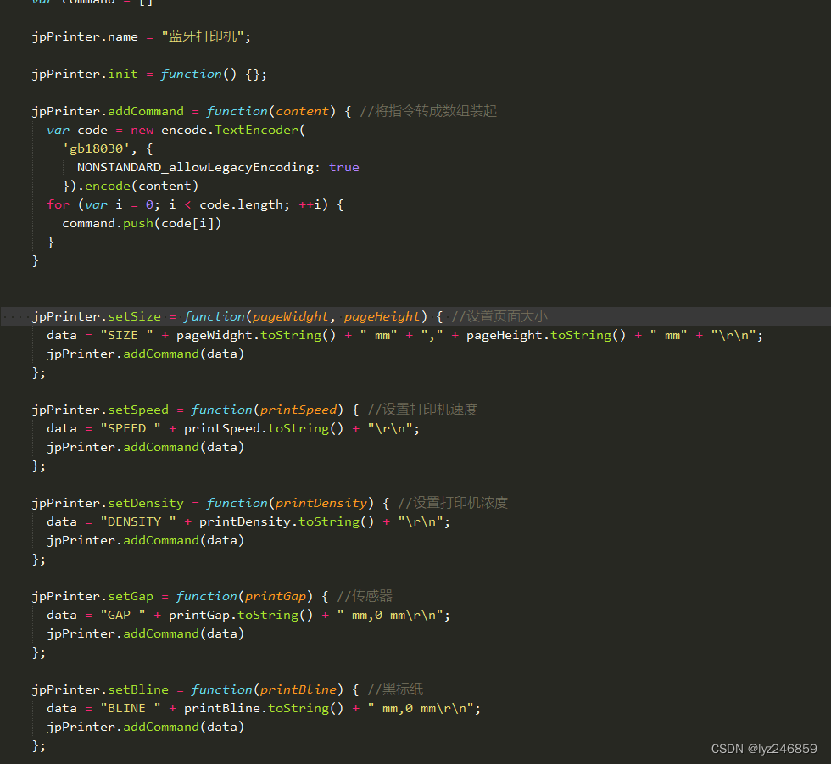
Task: Click the jpPrinter.init function line
Action: coord(149,74)
